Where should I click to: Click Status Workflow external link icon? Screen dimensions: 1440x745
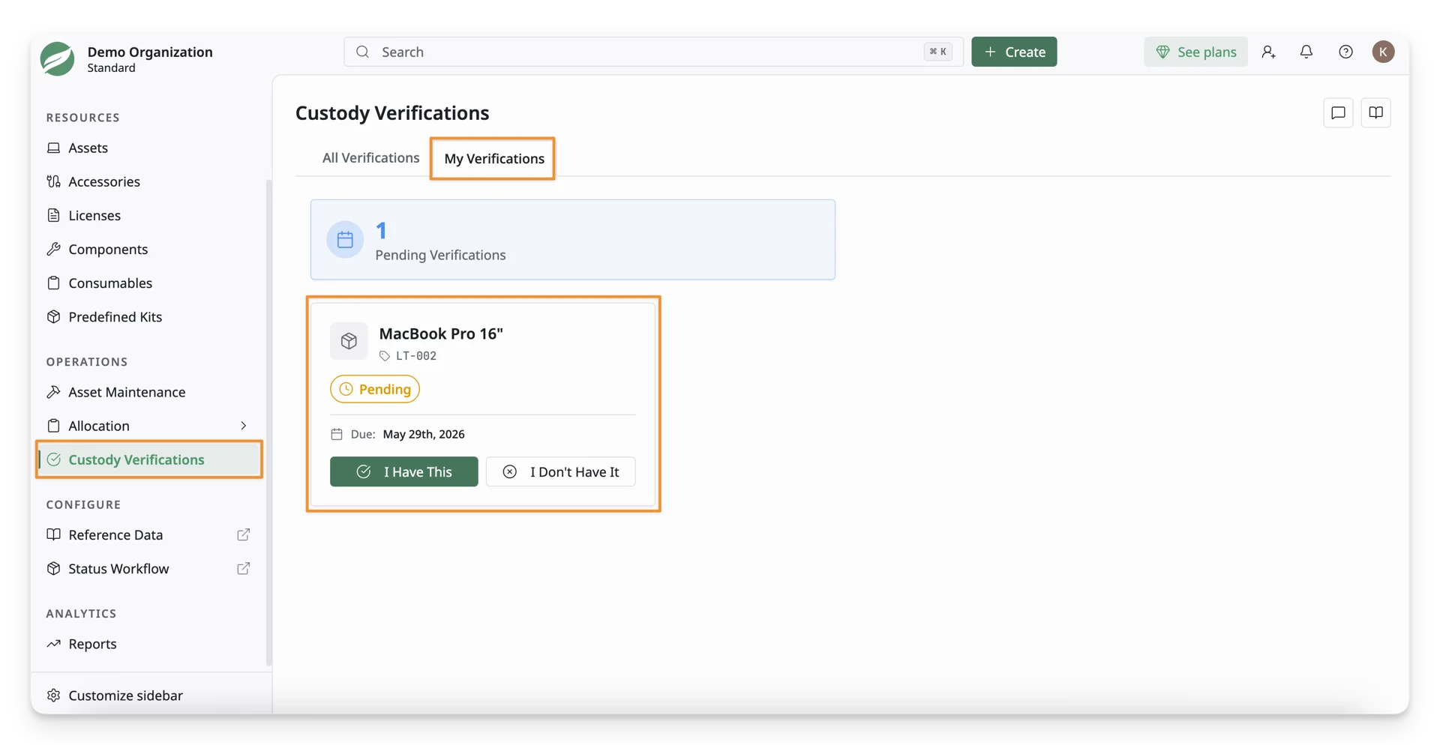(x=243, y=568)
